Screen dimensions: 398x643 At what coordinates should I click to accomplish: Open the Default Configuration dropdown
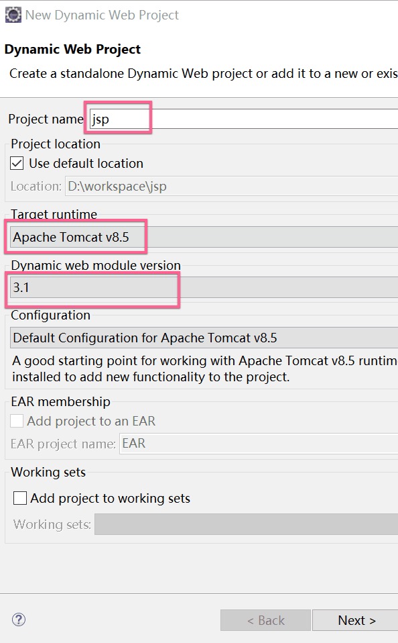point(204,338)
